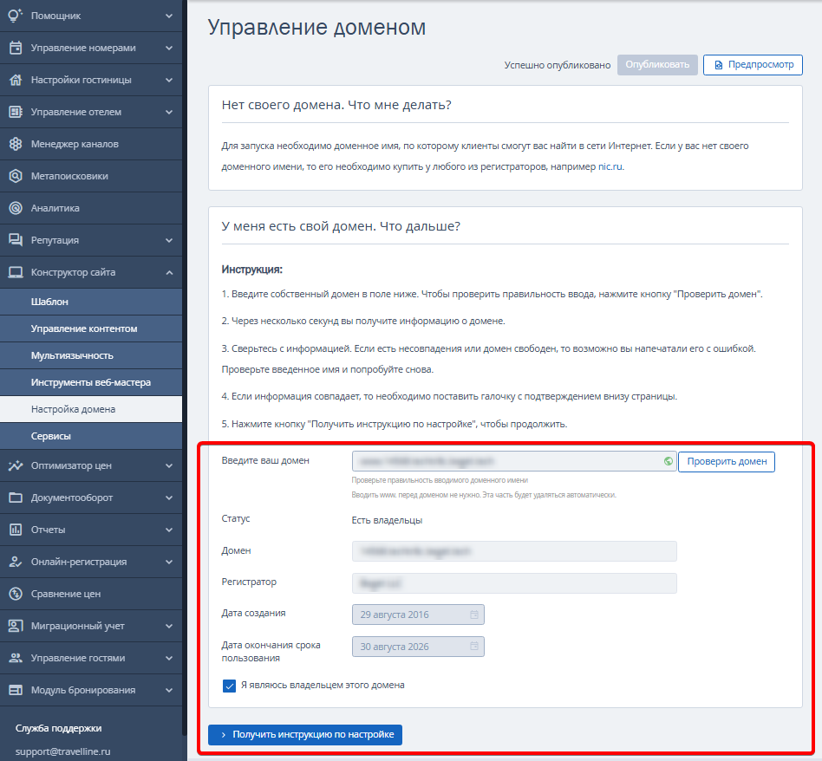
Task: Click the green globe icon in domain field
Action: 669,461
